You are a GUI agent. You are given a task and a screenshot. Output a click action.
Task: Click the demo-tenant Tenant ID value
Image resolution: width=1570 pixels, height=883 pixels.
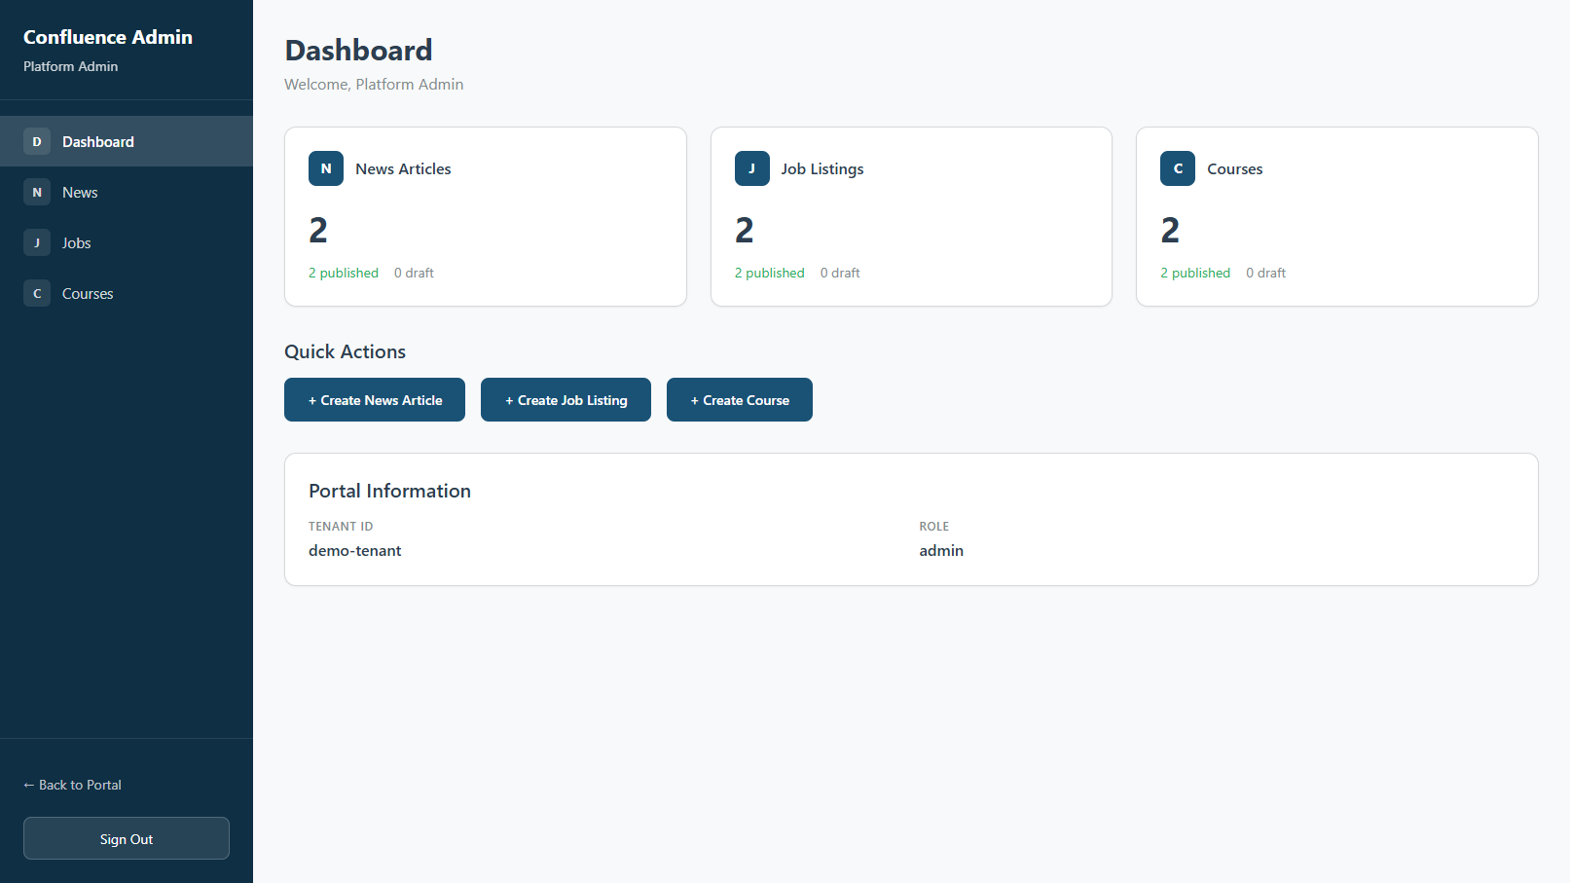(354, 550)
